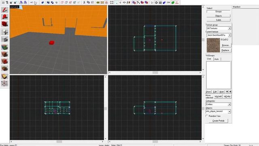This screenshot has width=259, height=146.
Task: Toggle select-by-handles square icon
Action: tap(112, 2)
